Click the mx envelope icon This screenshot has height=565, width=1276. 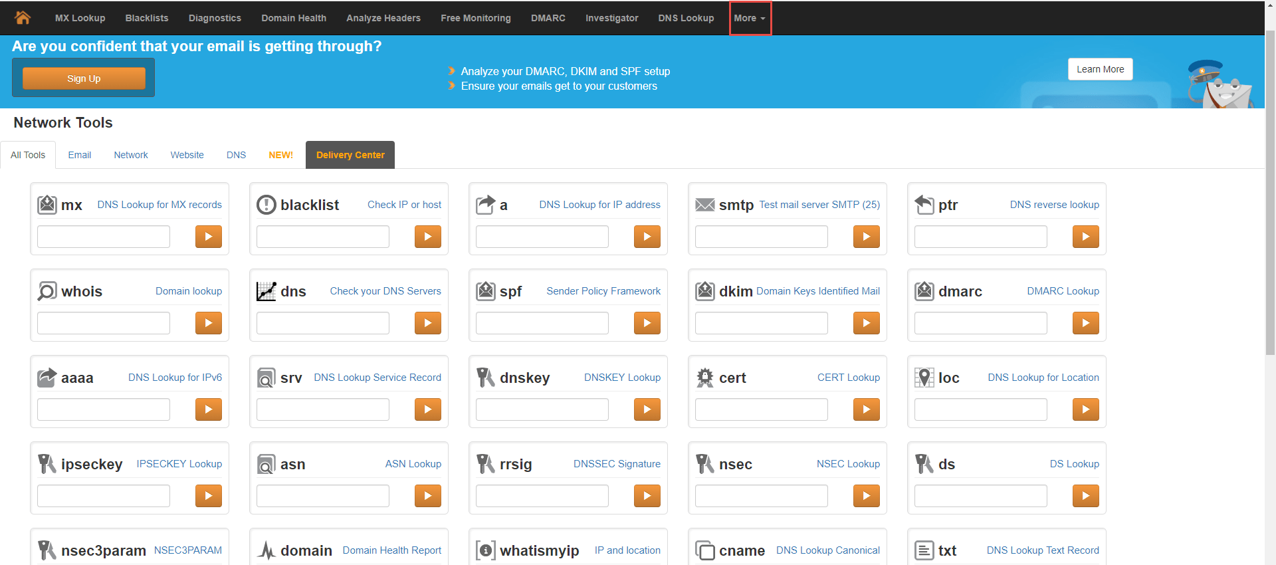coord(47,205)
